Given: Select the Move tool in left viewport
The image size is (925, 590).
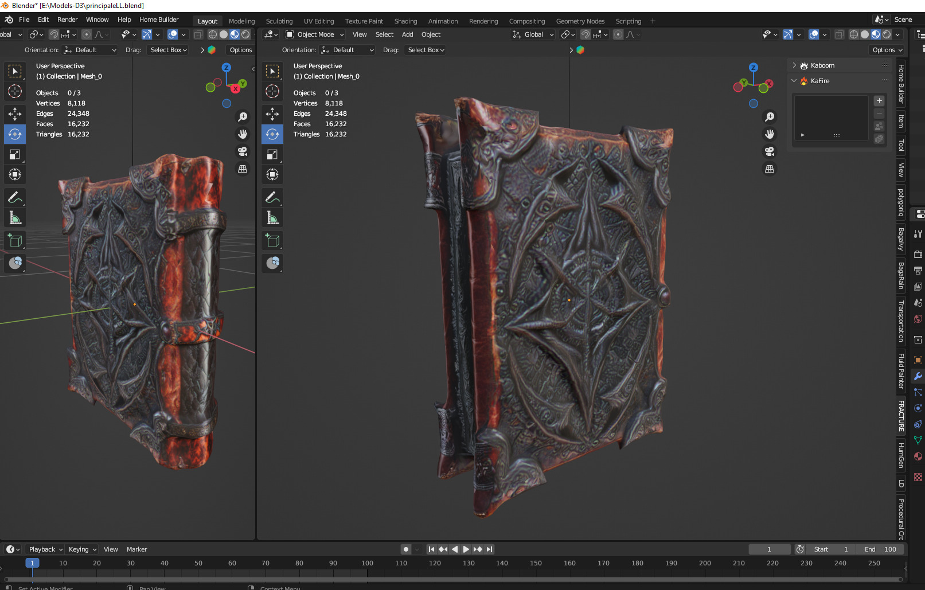Looking at the screenshot, I should click(15, 114).
